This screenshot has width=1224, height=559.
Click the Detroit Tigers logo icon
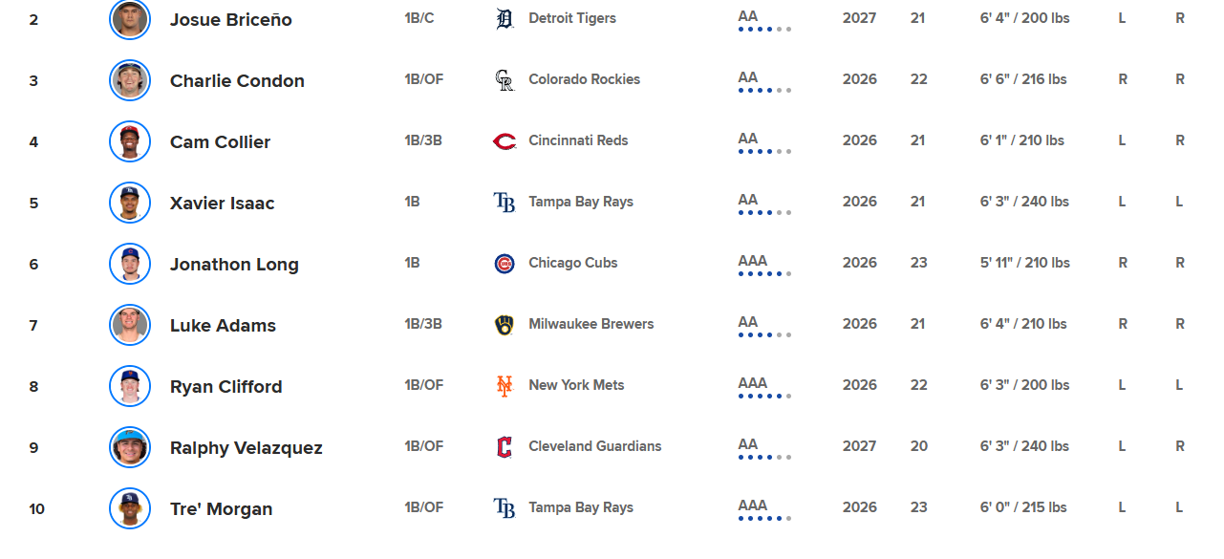point(505,19)
